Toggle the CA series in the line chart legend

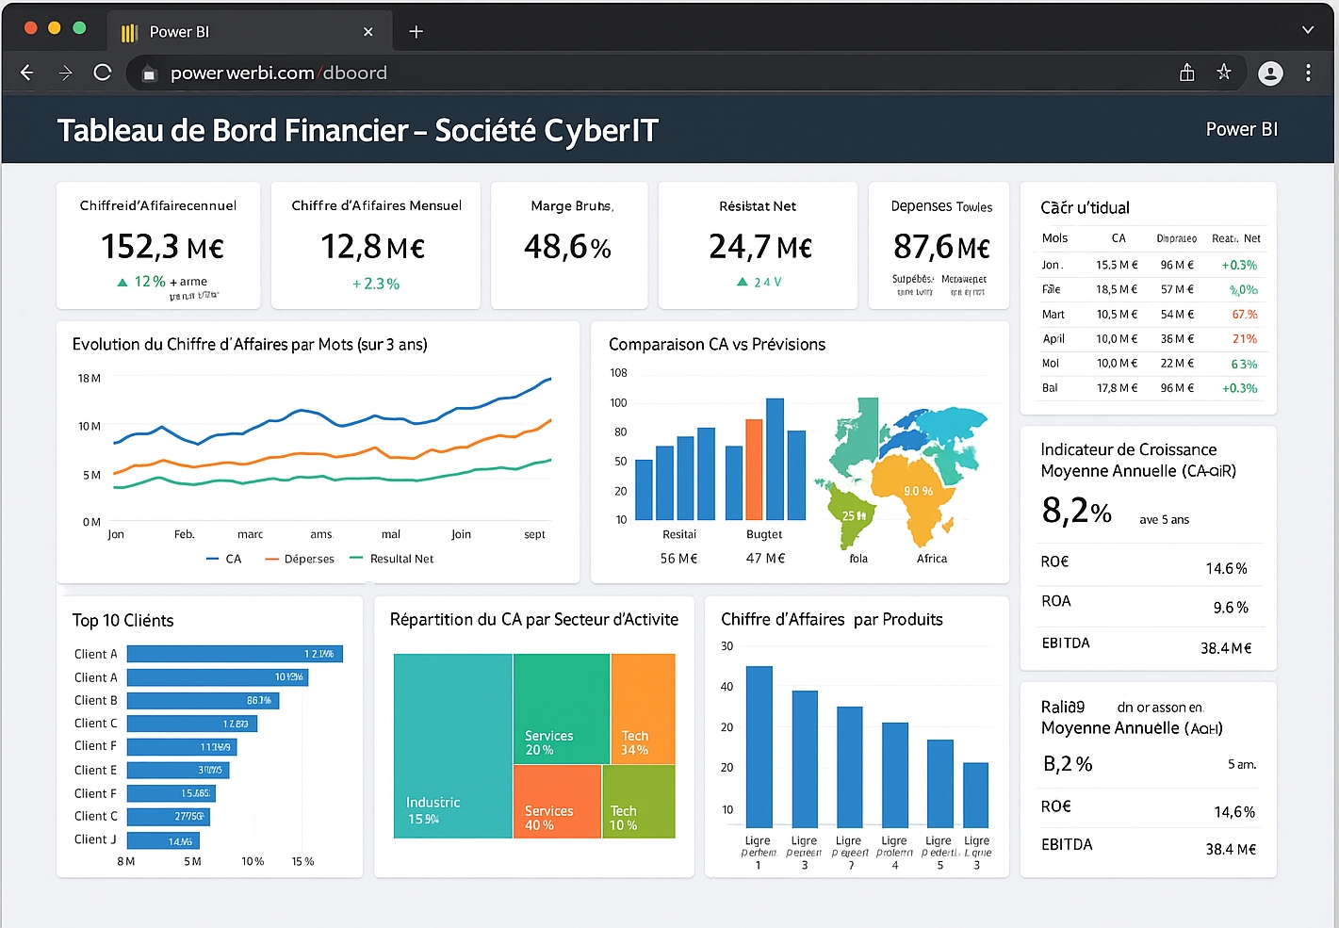pyautogui.click(x=224, y=558)
